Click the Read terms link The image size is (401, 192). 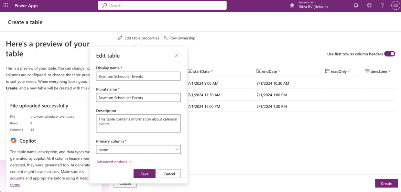coord(84,178)
